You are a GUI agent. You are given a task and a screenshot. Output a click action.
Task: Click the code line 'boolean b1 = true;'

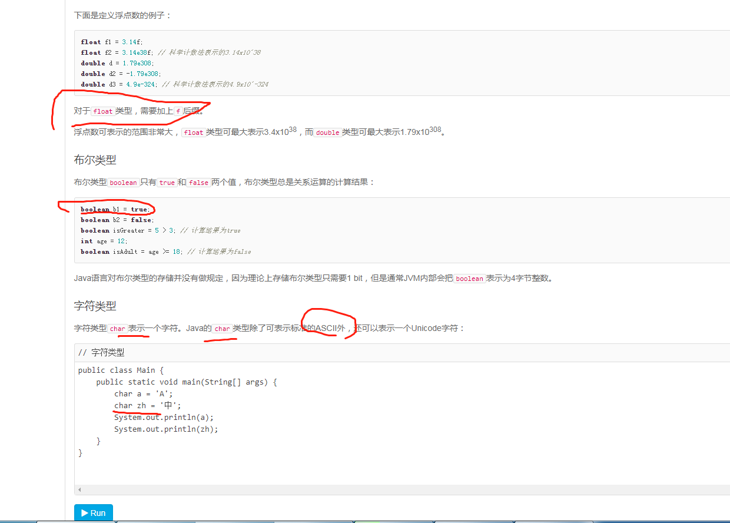point(116,209)
